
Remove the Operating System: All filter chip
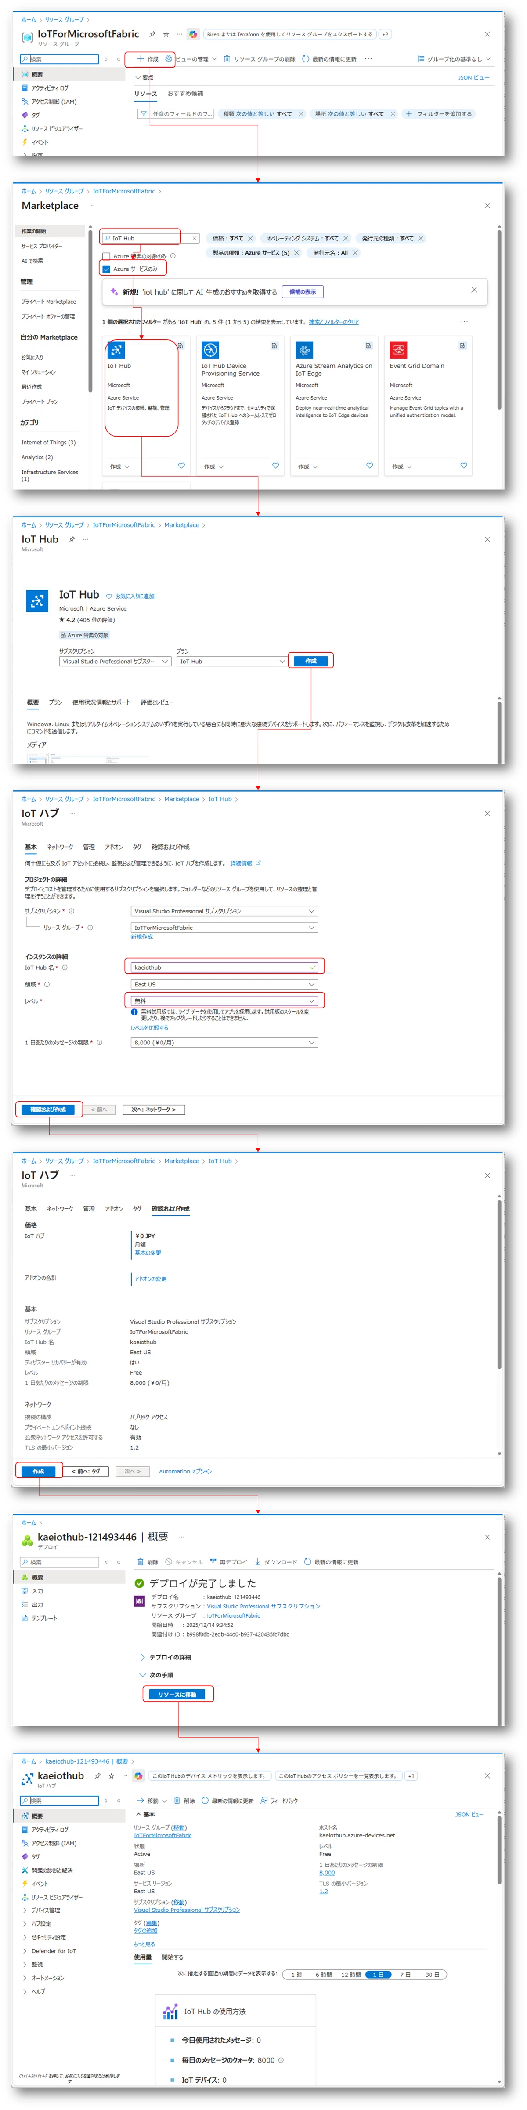tap(345, 238)
